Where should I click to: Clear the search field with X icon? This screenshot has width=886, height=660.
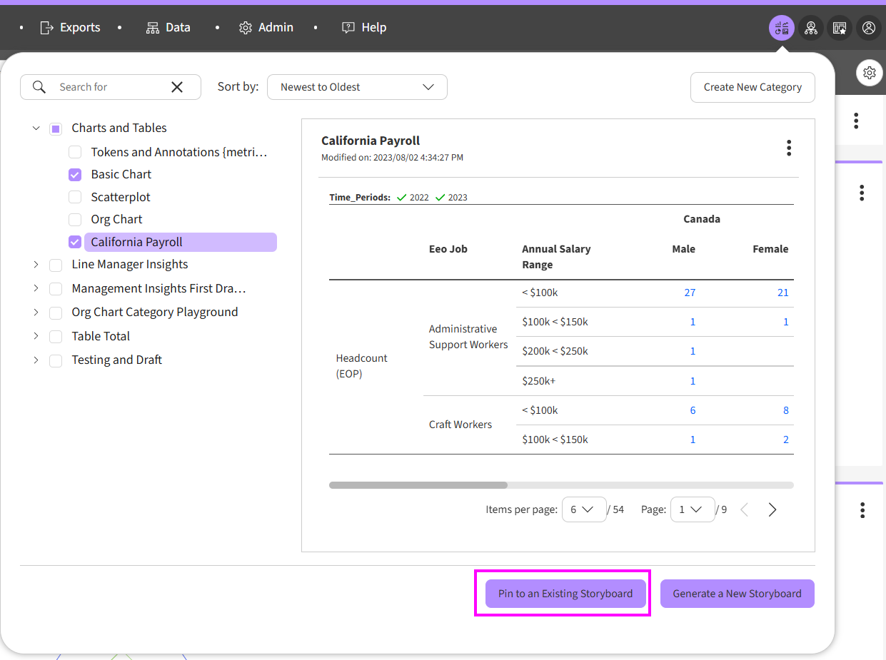click(177, 87)
